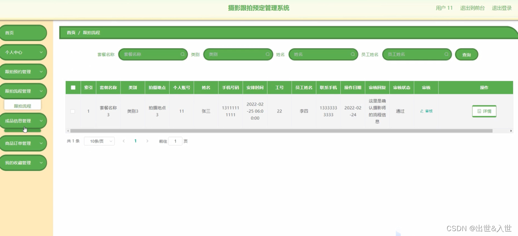Screen dimensions: 518x236
Task: Click right arrow of horizontal scrollbar
Action: pos(511,131)
